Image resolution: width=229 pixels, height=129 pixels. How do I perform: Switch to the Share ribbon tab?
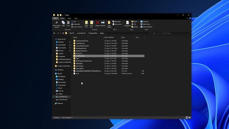[x=69, y=18]
